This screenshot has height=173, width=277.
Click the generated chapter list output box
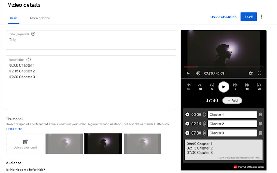point(224,150)
